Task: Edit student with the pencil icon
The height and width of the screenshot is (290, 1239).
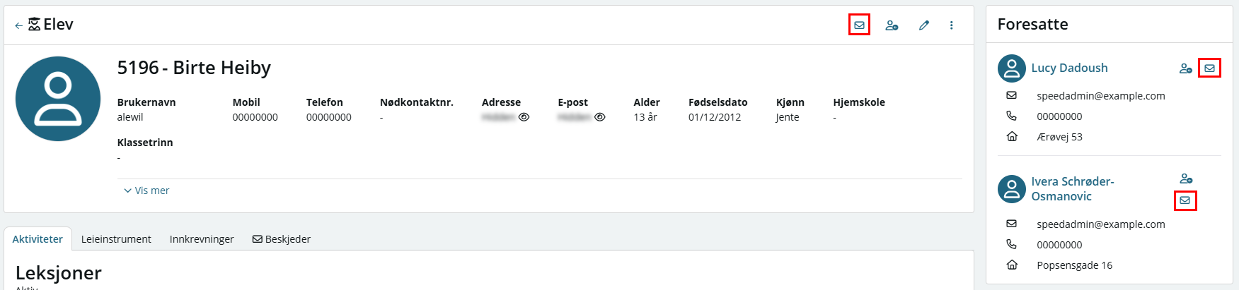Action: click(x=923, y=25)
